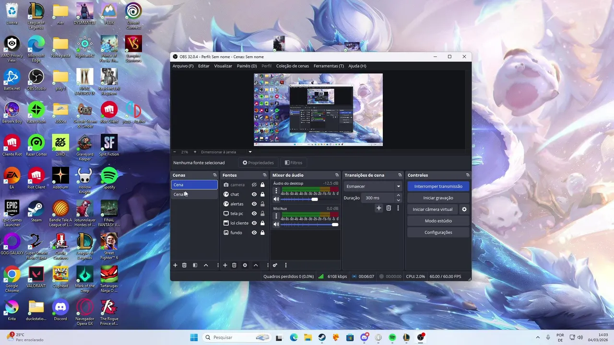Decrease Duração with down arrow
This screenshot has width=614, height=345.
click(x=398, y=200)
